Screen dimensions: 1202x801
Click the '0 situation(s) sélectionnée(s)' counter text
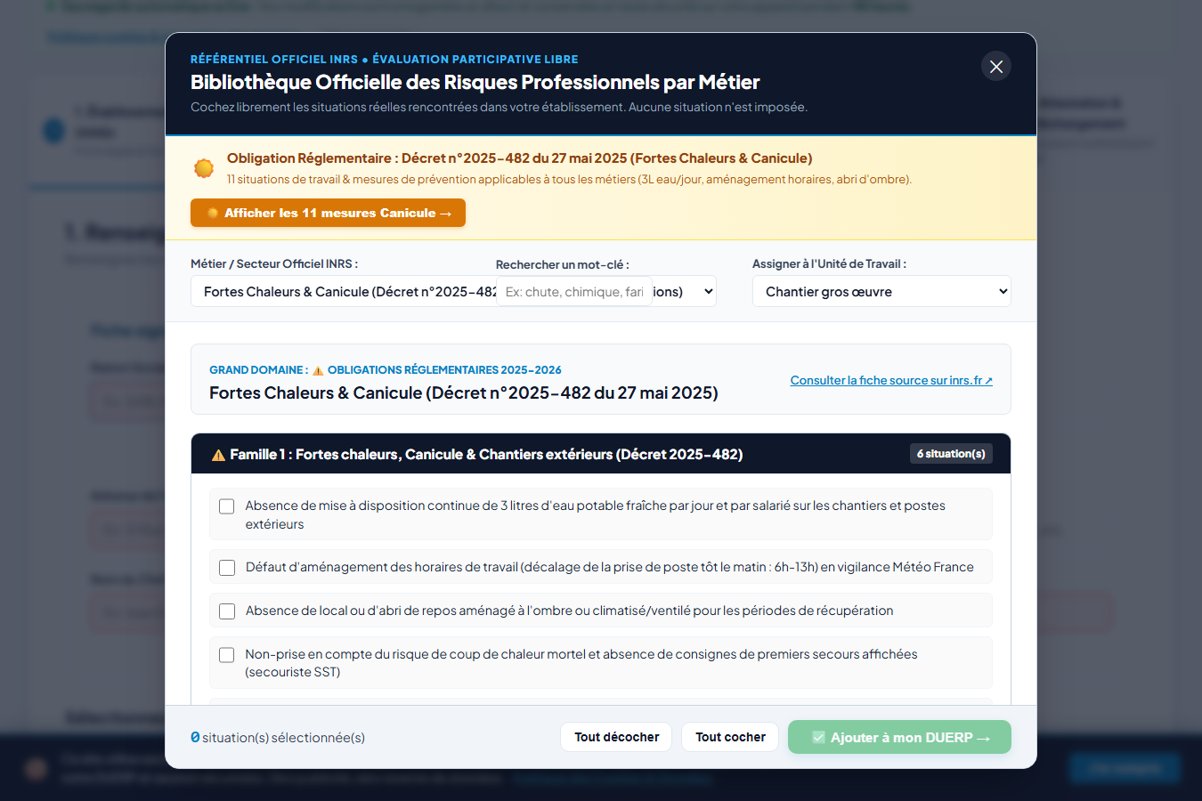pos(278,738)
